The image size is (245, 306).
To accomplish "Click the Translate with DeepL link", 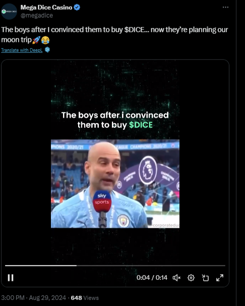I will tap(22, 50).
